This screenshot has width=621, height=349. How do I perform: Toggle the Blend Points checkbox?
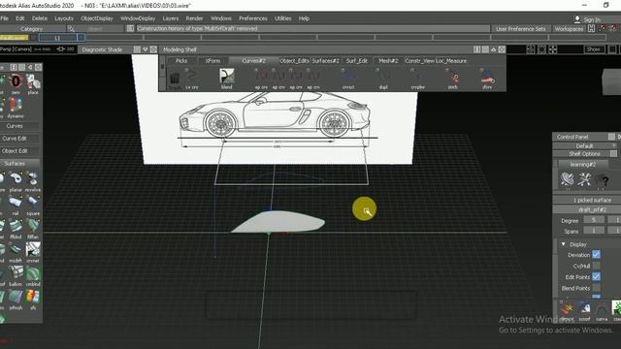click(x=596, y=288)
